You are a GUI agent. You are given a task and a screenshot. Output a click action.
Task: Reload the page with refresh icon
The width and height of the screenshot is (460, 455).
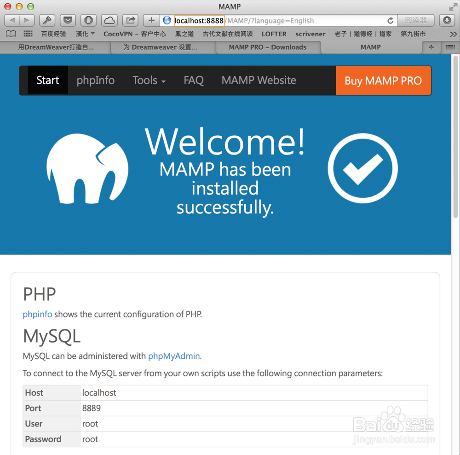point(390,21)
